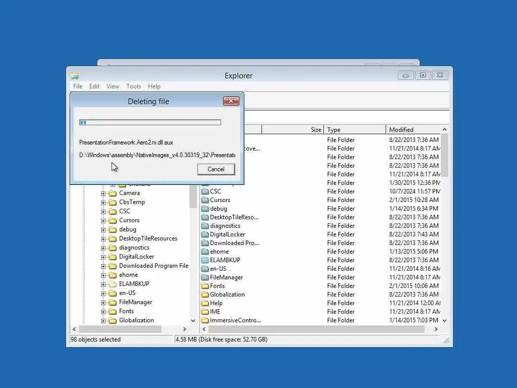Click ehome folder icon in file list
The width and height of the screenshot is (517, 388).
(x=205, y=252)
